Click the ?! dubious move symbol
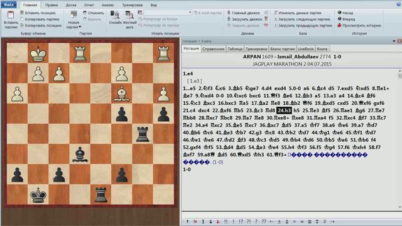Screen dimensions: 402x226 pyautogui.click(x=249, y=222)
